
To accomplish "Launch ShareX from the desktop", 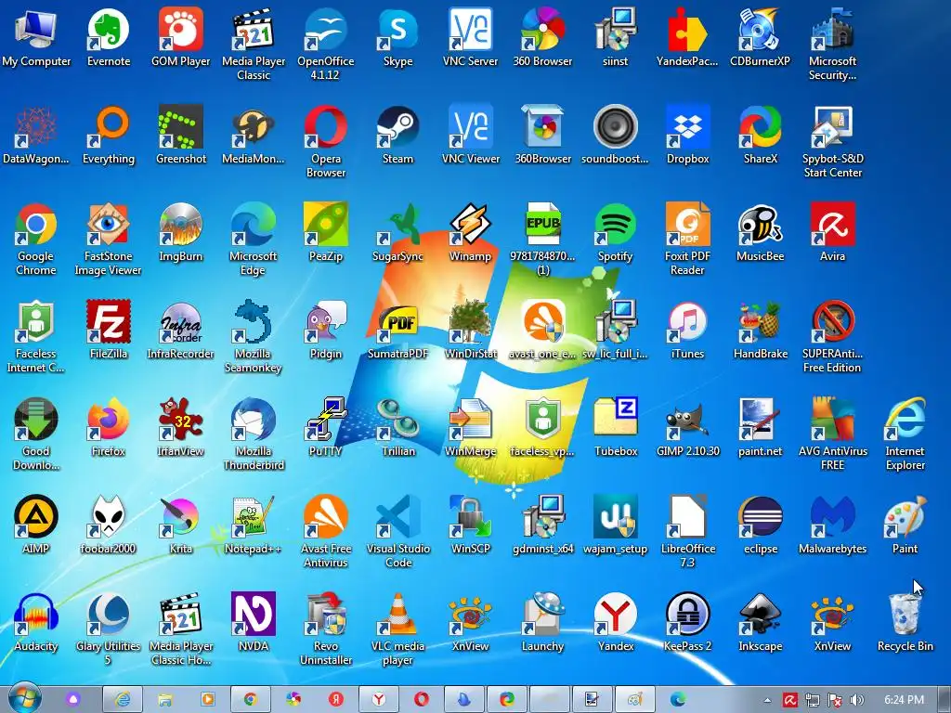I will pos(760,136).
